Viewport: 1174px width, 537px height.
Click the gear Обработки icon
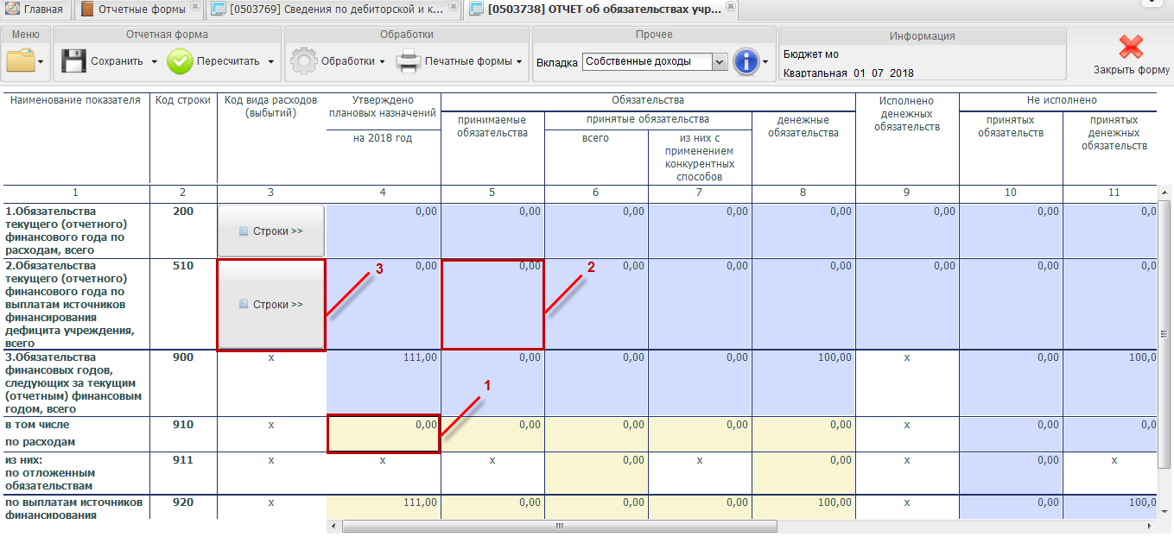point(304,61)
